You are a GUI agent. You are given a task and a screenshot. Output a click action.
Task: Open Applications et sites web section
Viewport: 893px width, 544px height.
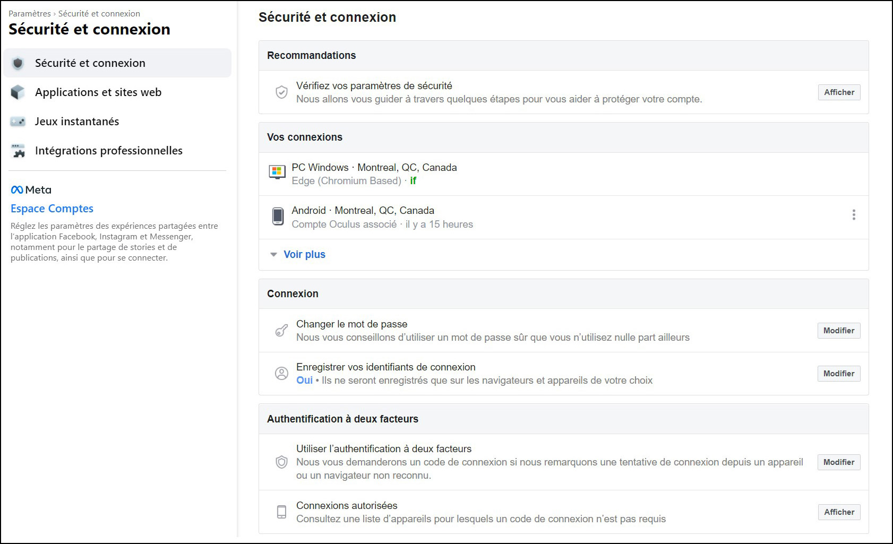[98, 92]
